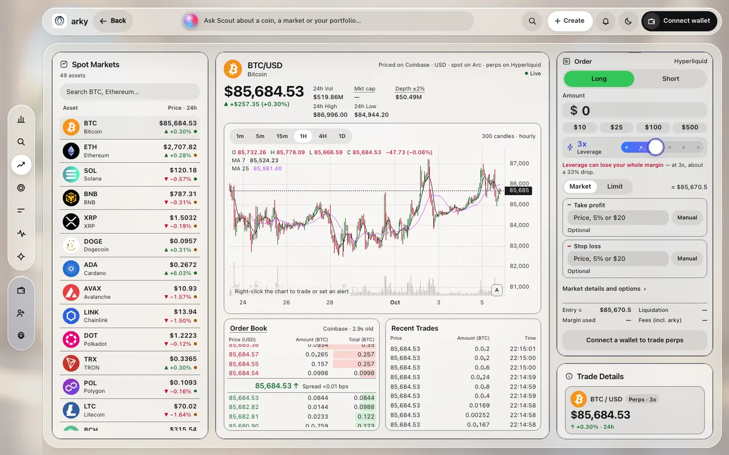The width and height of the screenshot is (729, 455).
Task: Click the sidebar magnifier icon
Action: pyautogui.click(x=21, y=142)
